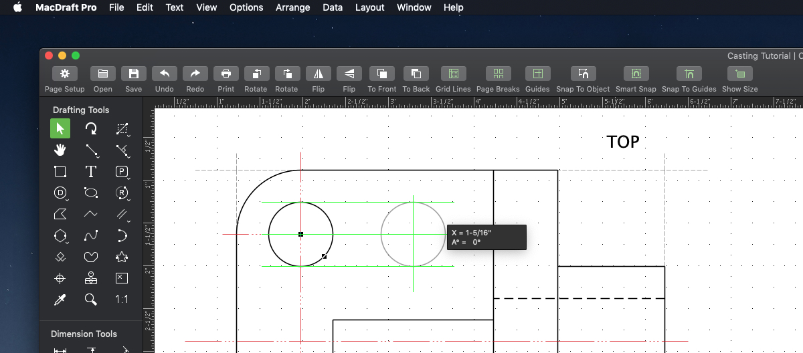Select the Rectangle tool
The image size is (803, 353).
(60, 172)
